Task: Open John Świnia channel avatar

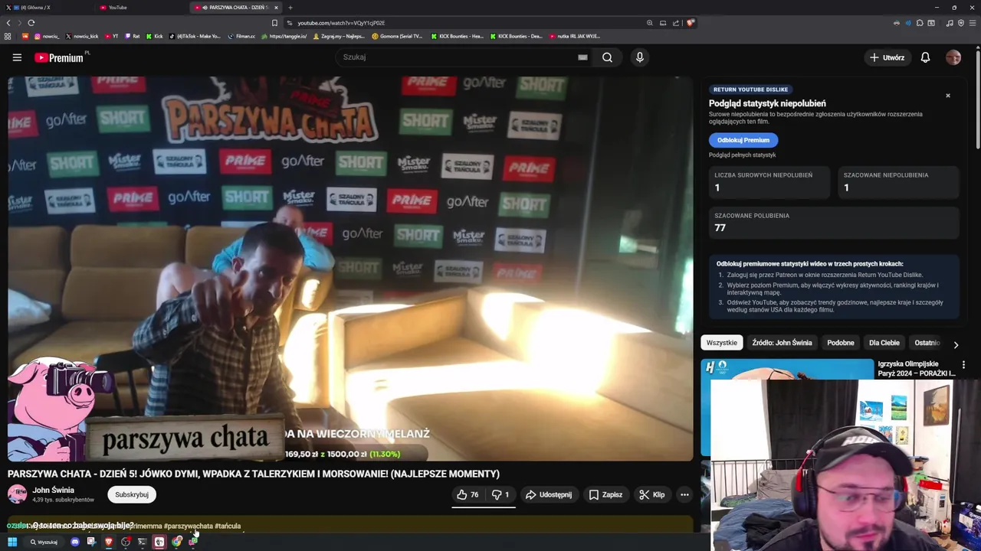Action: tap(17, 494)
